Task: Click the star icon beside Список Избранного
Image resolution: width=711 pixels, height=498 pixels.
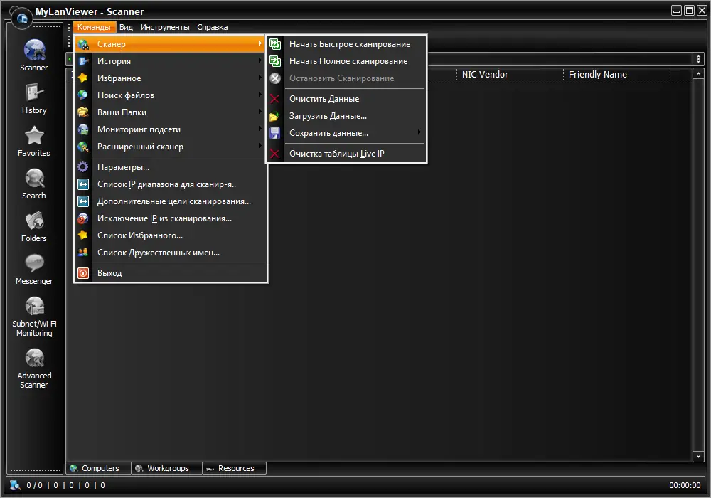Action: (x=83, y=235)
